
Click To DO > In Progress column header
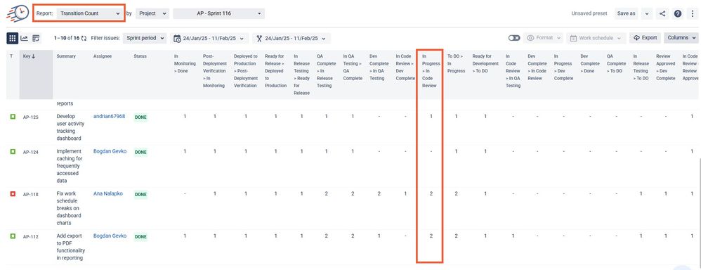(x=457, y=63)
